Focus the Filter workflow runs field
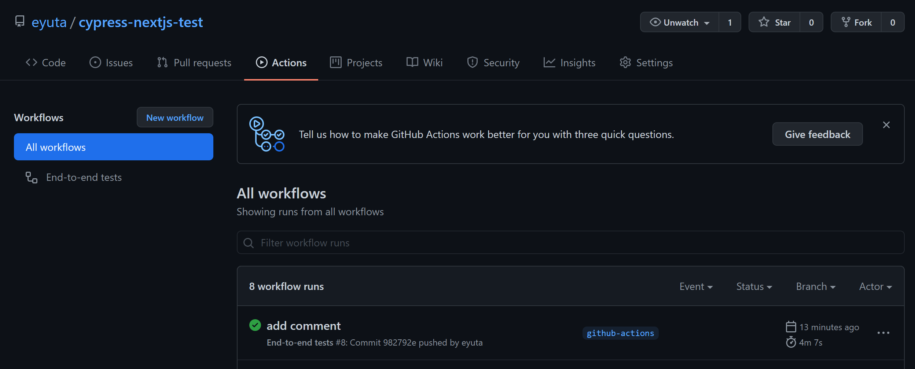The image size is (915, 369). tap(571, 242)
